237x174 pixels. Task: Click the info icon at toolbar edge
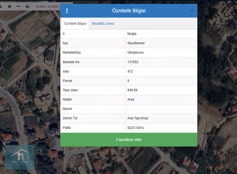(1, 6)
